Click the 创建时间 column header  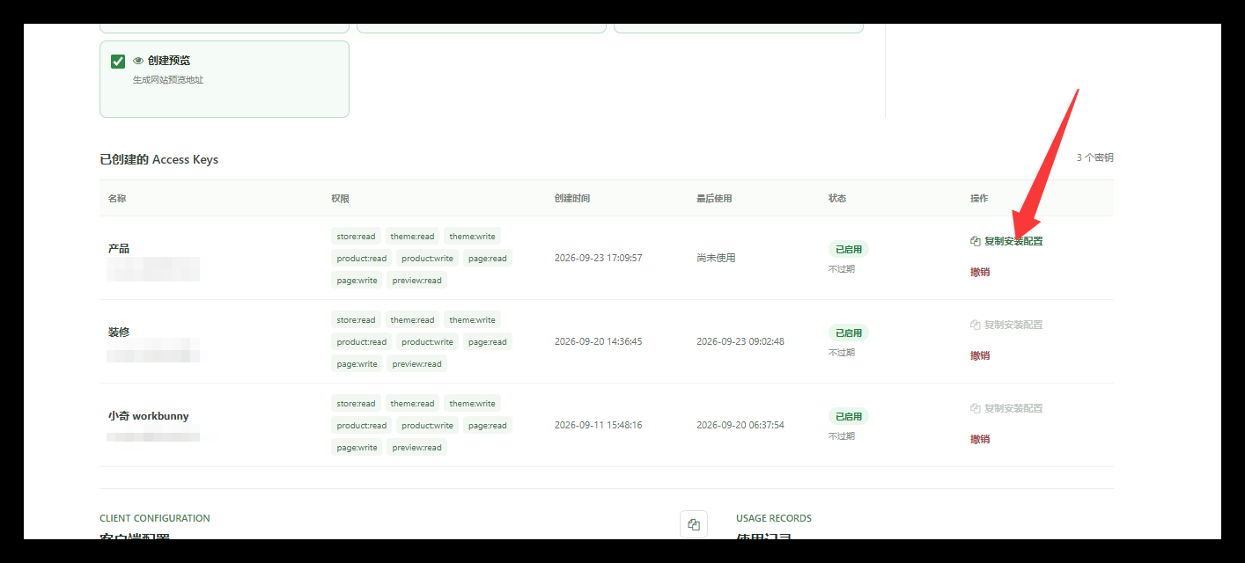click(x=572, y=198)
